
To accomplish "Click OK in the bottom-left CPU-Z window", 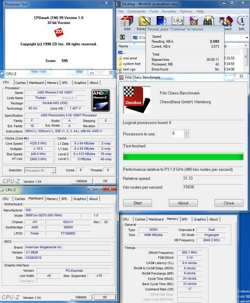I will pyautogui.click(x=105, y=297).
